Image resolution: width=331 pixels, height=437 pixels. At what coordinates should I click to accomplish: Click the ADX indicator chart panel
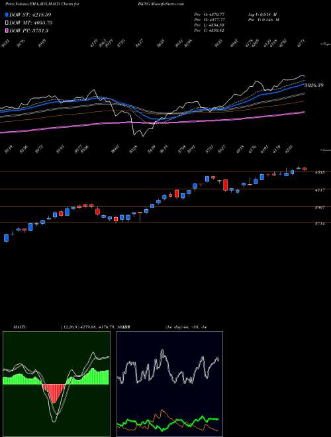(169, 384)
